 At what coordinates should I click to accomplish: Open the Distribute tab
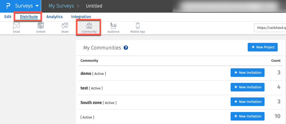(x=29, y=17)
